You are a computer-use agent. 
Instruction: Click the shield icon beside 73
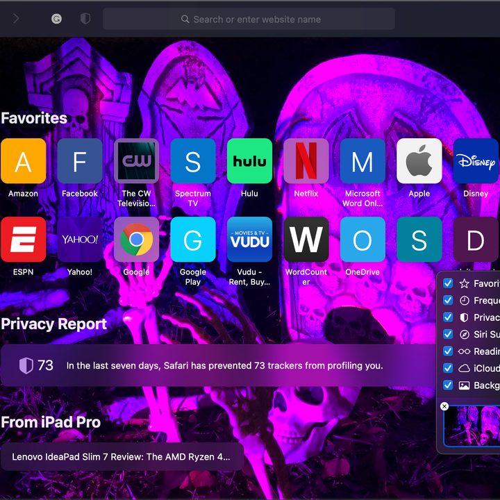click(26, 365)
